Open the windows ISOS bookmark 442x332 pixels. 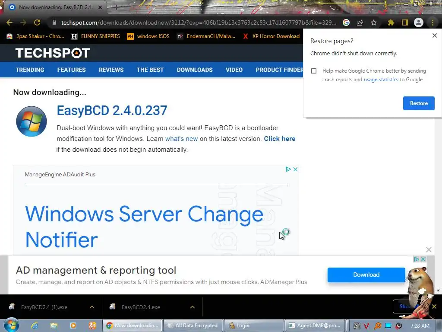click(x=148, y=36)
